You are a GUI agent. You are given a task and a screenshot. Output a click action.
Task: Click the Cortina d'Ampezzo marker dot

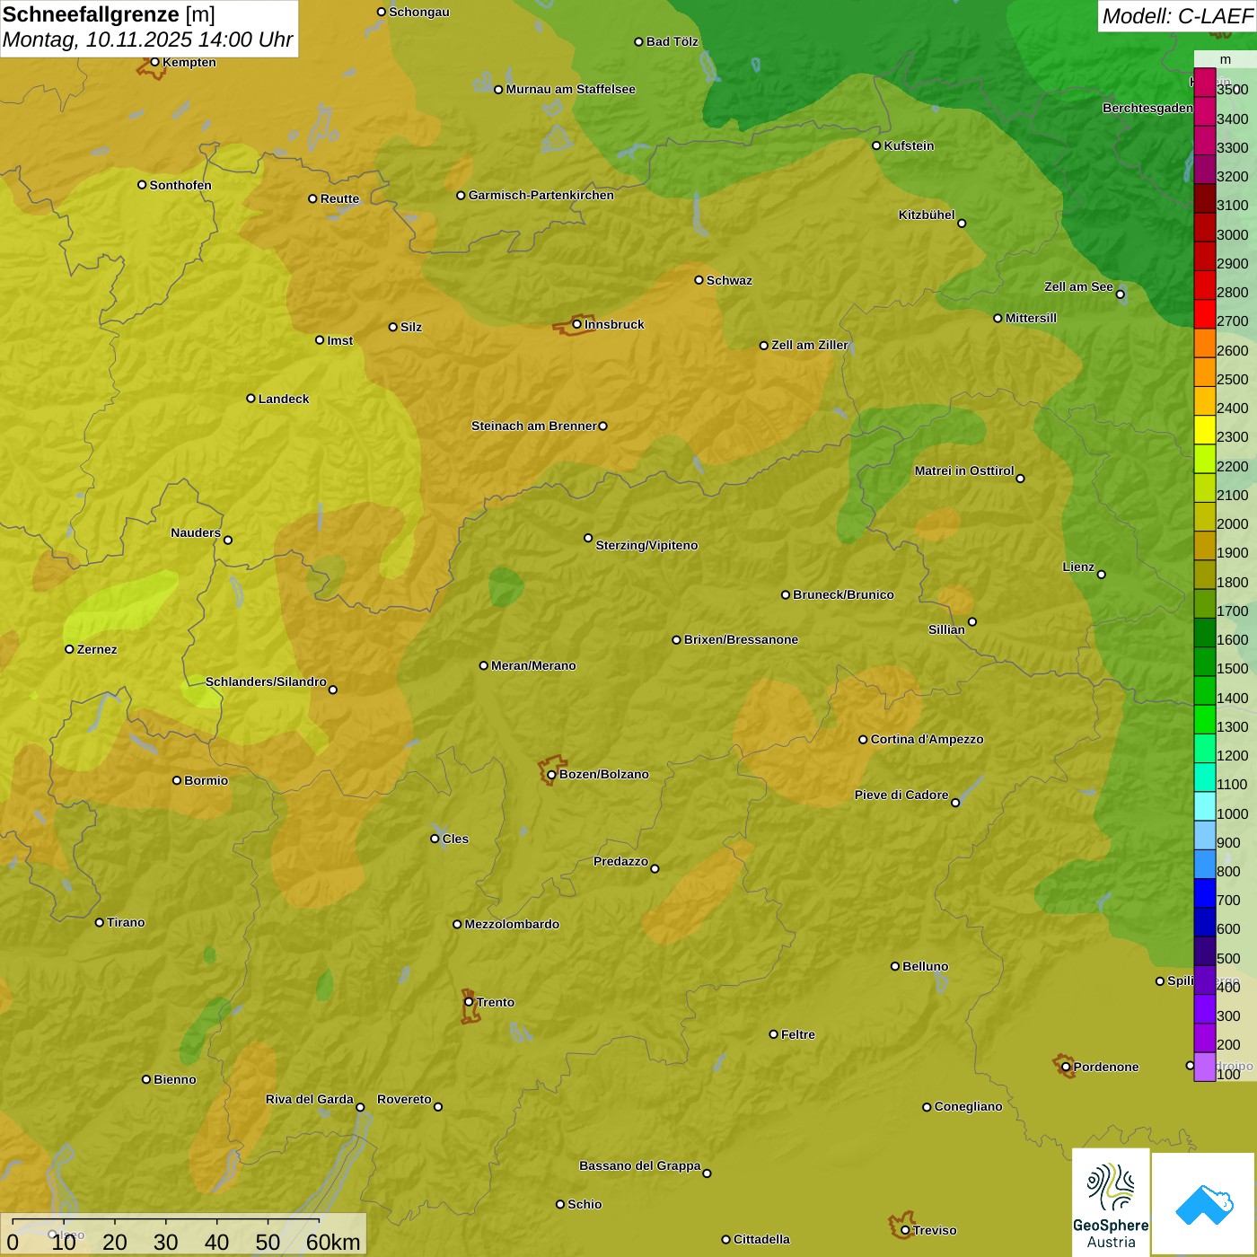[x=863, y=740]
